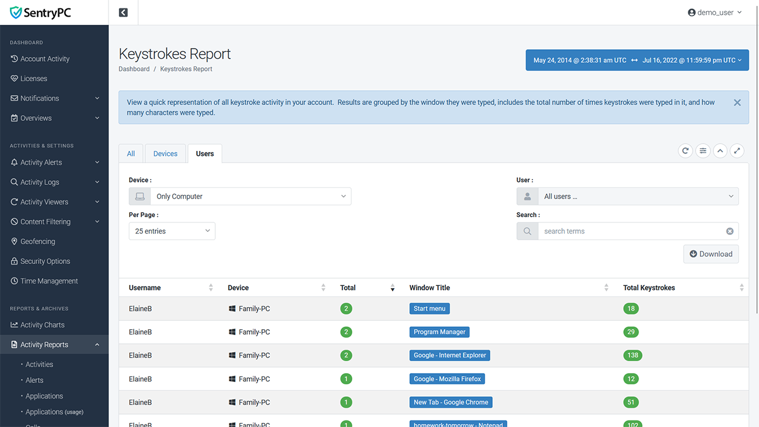Screen dimensions: 759x427
Task: Select the Applications report sub-item
Action: point(44,396)
